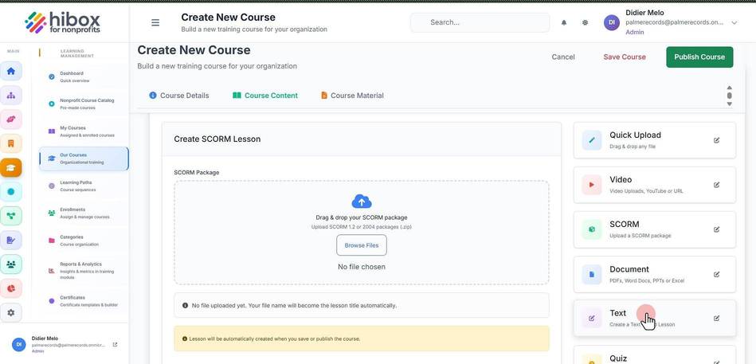This screenshot has width=756, height=364.
Task: Click the notifications bell icon
Action: coord(564,22)
